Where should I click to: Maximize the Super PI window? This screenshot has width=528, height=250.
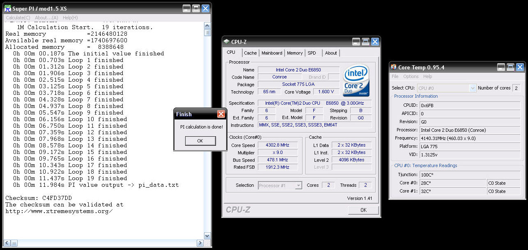pyautogui.click(x=196, y=8)
